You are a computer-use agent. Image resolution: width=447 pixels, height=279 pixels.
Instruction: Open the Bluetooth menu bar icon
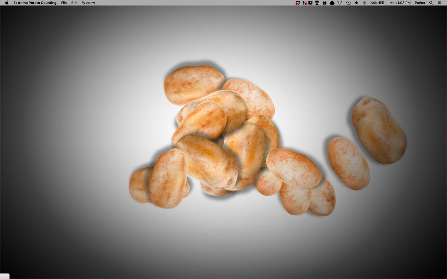point(364,3)
